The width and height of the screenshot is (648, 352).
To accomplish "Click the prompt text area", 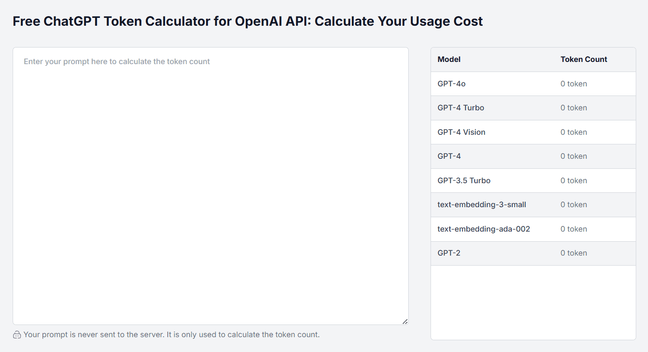I will click(210, 186).
